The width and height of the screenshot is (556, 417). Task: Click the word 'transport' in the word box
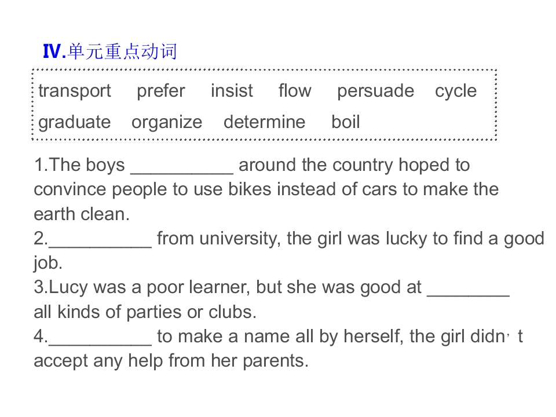pos(75,91)
